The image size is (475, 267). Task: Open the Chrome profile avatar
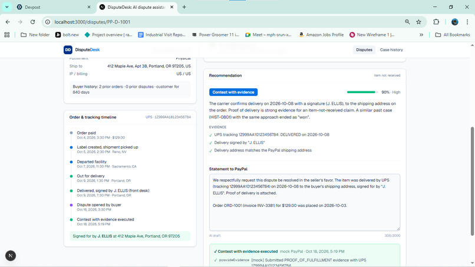[x=455, y=22]
